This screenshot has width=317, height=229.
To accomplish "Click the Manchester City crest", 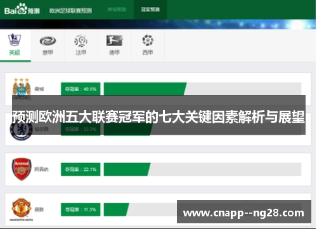I will (x=22, y=88).
